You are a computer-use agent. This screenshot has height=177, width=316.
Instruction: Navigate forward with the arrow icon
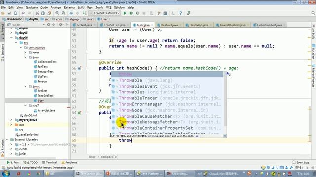(77, 13)
